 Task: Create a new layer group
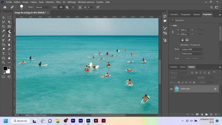coord(206,114)
